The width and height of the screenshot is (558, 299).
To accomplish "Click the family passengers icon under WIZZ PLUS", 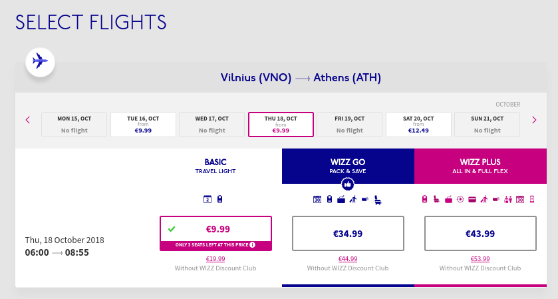I will pyautogui.click(x=508, y=200).
